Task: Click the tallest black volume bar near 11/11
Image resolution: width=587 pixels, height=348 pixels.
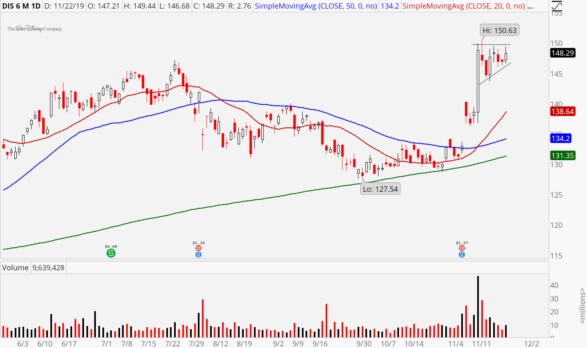Action: pyautogui.click(x=478, y=307)
